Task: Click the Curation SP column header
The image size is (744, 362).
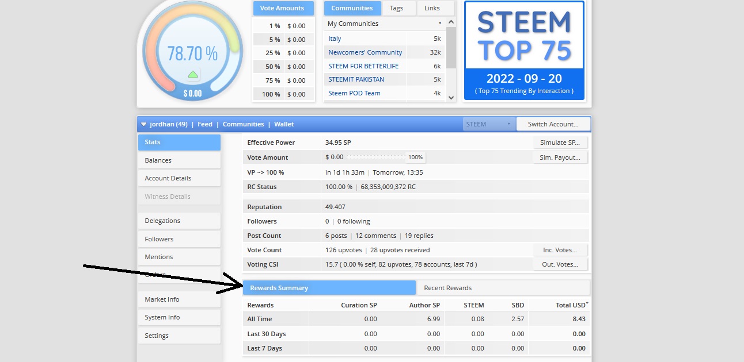Action: (x=359, y=305)
